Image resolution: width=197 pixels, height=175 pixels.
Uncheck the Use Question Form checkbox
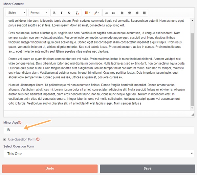(x=5, y=139)
